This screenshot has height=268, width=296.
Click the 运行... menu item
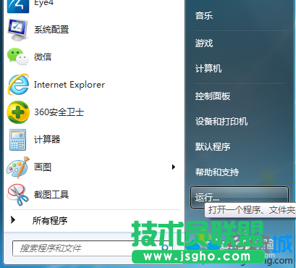pyautogui.click(x=240, y=197)
